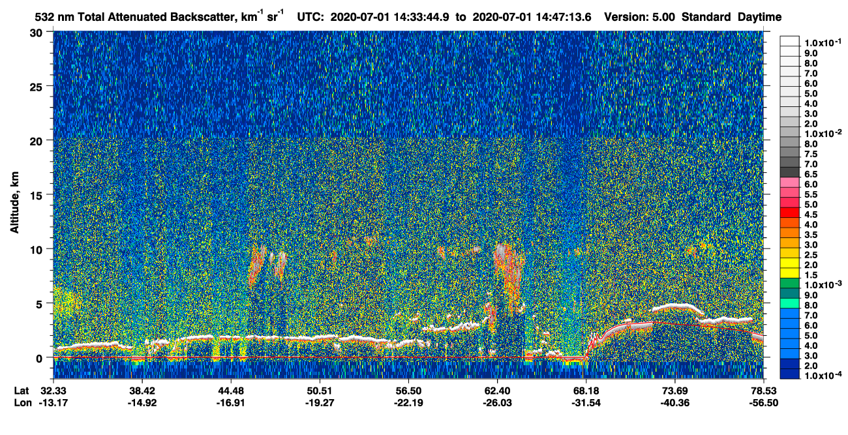Viewport: 848px width, 435px height.
Task: Click the 'UTC:' label in the header
Action: pyautogui.click(x=311, y=17)
